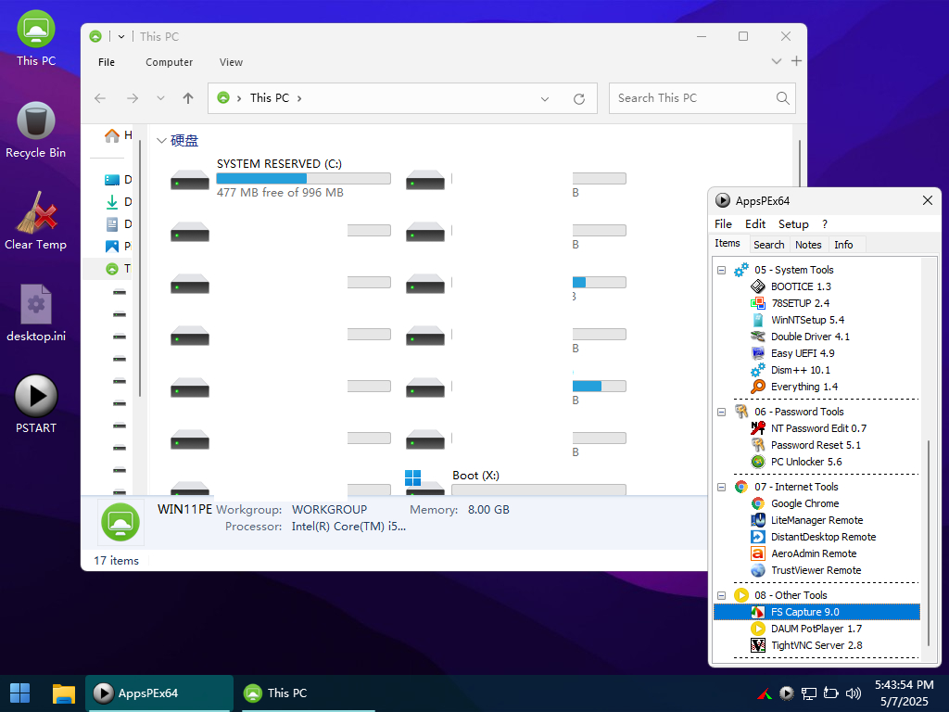This screenshot has height=712, width=949.
Task: Open File Explorer from taskbar
Action: (x=64, y=693)
